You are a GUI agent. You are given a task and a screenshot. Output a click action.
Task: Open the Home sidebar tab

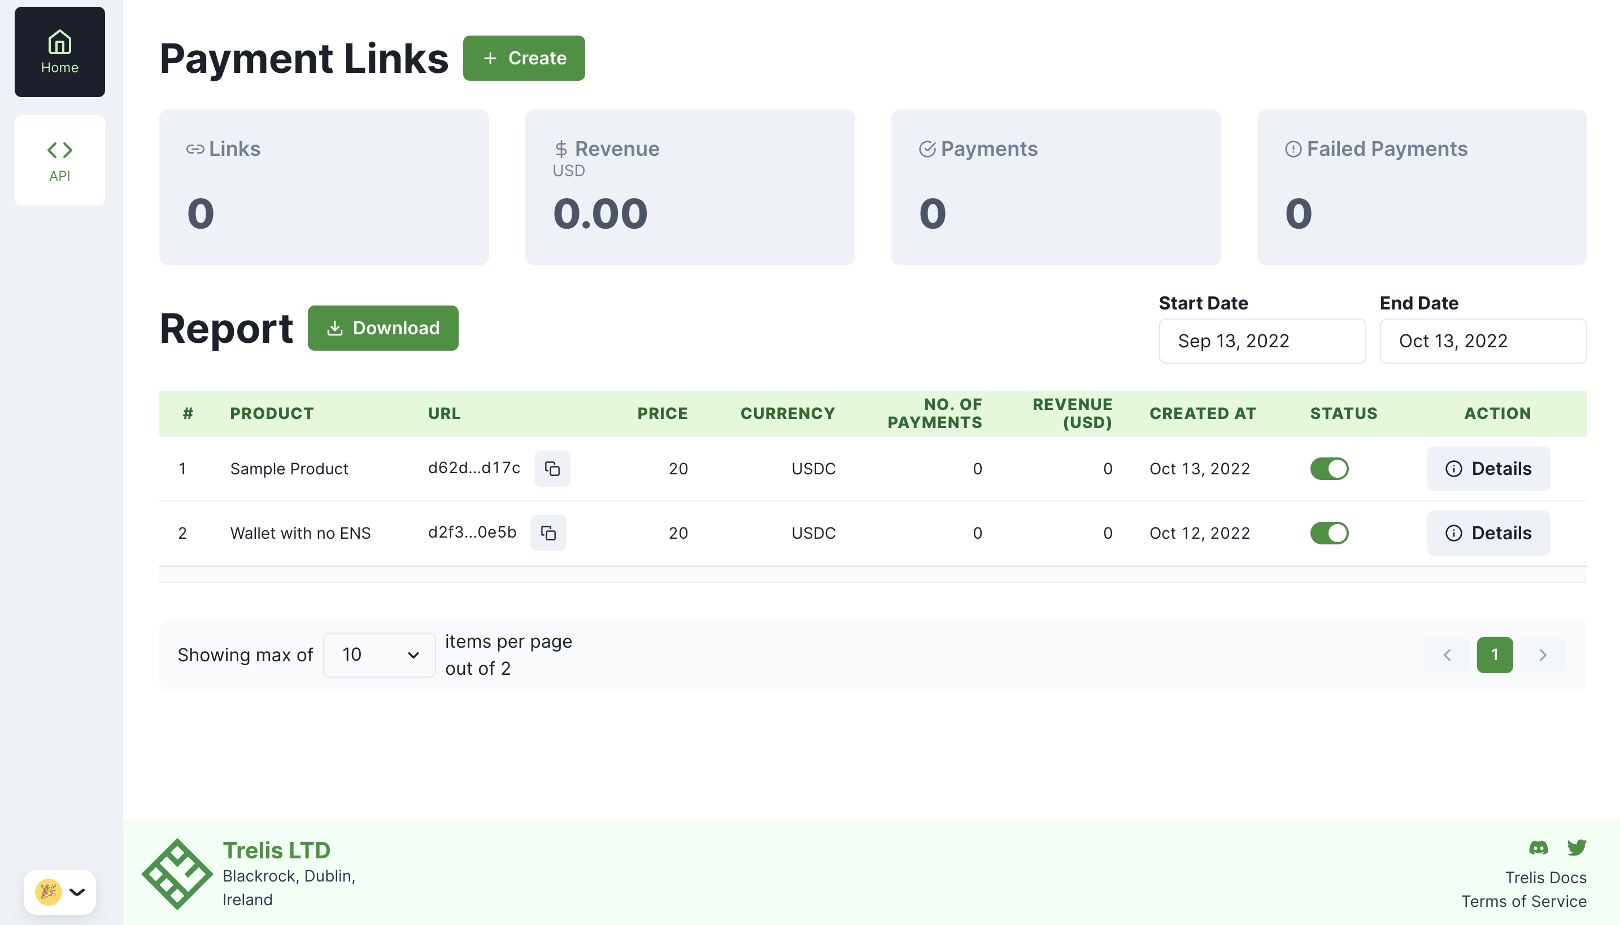60,52
